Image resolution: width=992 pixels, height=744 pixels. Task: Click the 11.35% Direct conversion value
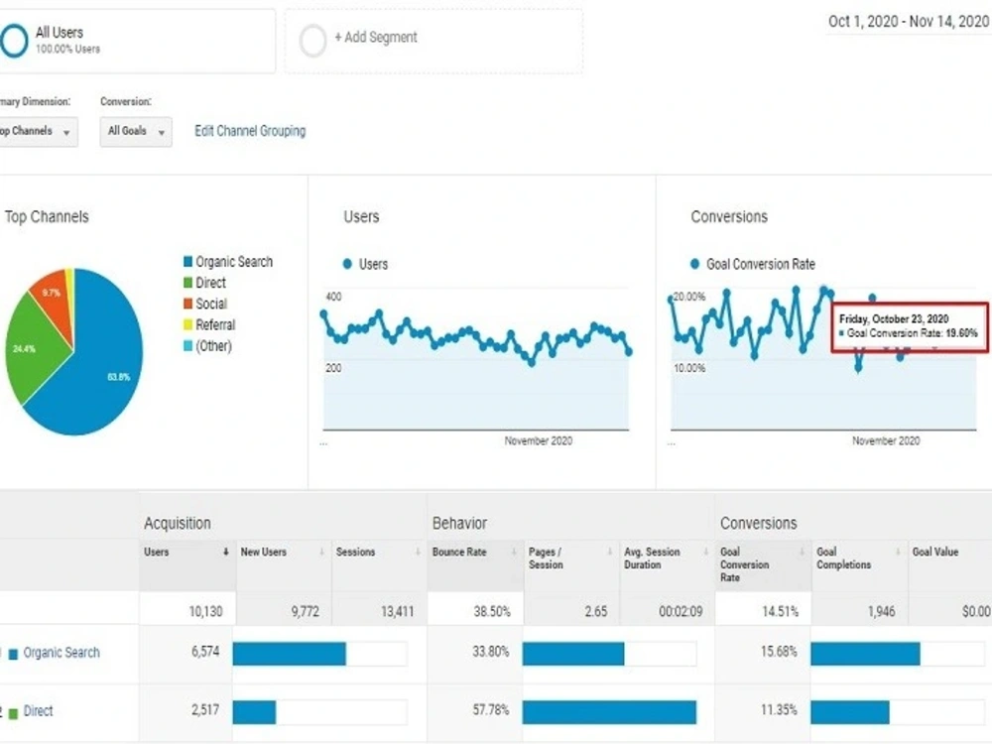pyautogui.click(x=779, y=710)
